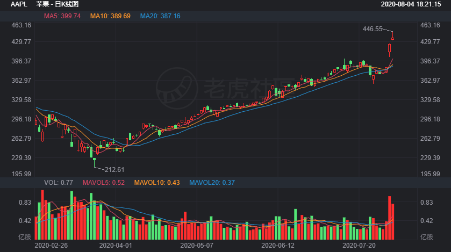This screenshot has height=252, width=451.
Task: Click the left axis 329.58 price label
Action: 22,100
